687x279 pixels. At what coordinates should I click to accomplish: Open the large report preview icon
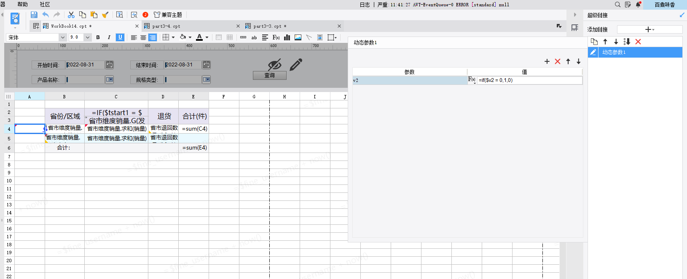pos(15,18)
